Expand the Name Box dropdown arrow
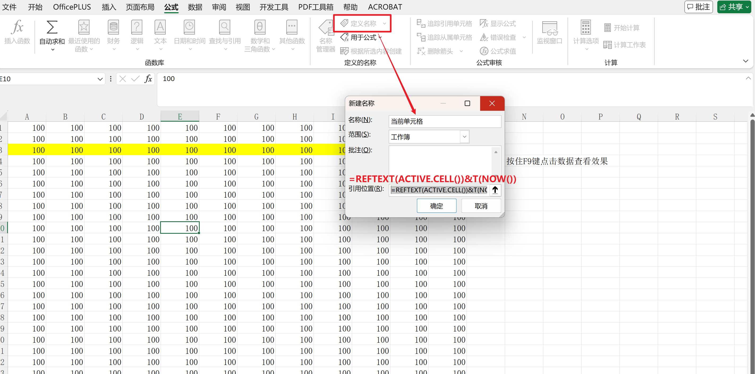Image resolution: width=755 pixels, height=374 pixels. point(100,79)
